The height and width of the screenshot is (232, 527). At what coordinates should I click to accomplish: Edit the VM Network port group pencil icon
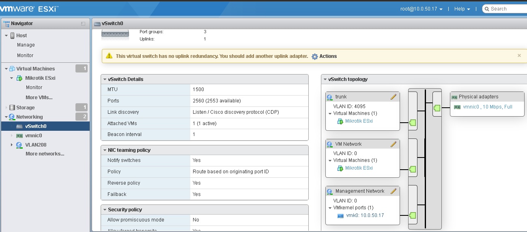393,144
